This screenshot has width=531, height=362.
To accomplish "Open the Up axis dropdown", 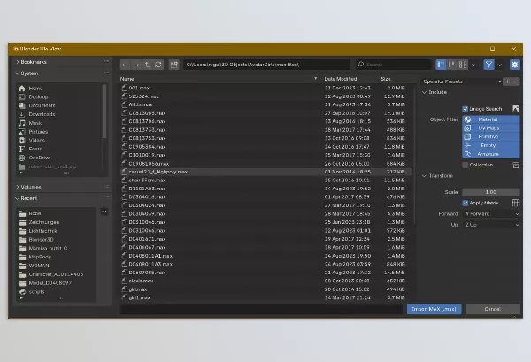I will [x=490, y=225].
